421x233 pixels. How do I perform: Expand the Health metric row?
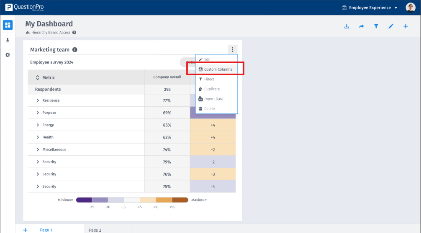pos(38,137)
